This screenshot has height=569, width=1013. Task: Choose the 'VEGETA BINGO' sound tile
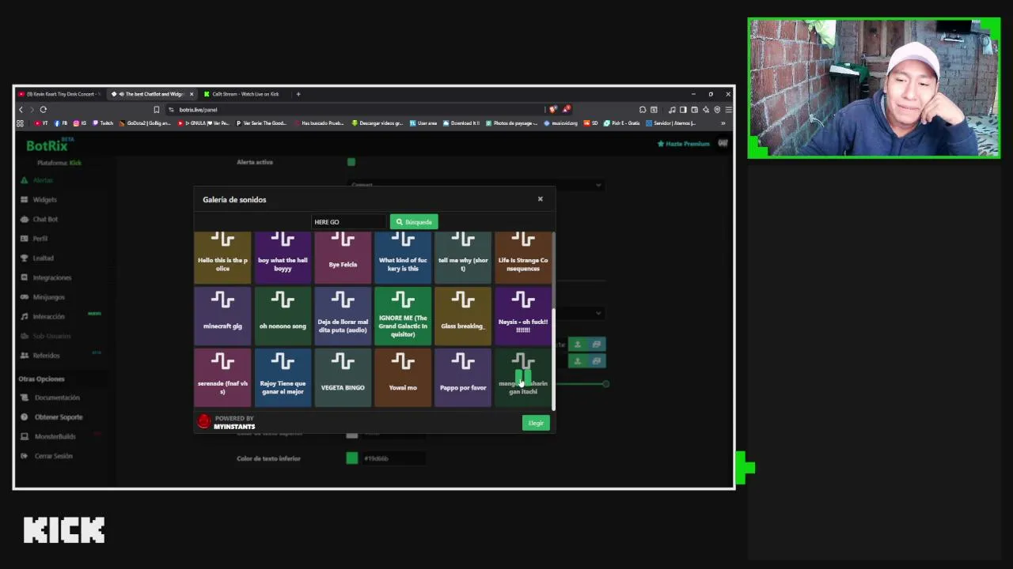coord(343,378)
